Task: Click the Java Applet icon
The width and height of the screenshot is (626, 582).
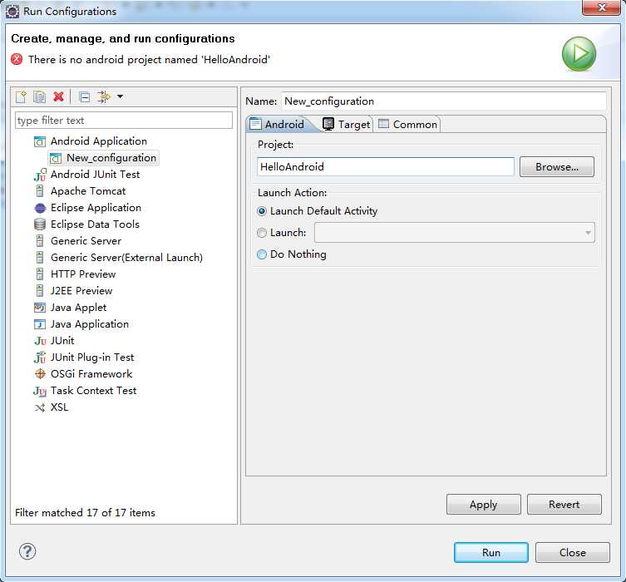Action: pyautogui.click(x=40, y=308)
